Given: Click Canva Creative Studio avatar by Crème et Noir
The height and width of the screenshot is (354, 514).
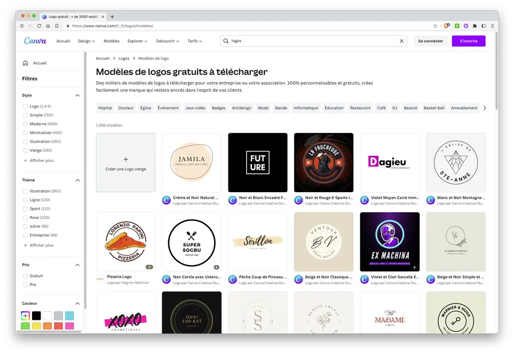Looking at the screenshot, I should click(x=167, y=200).
